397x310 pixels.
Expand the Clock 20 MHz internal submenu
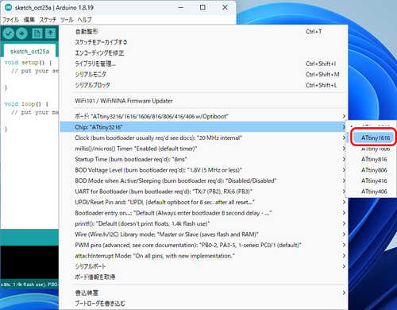tap(203, 138)
